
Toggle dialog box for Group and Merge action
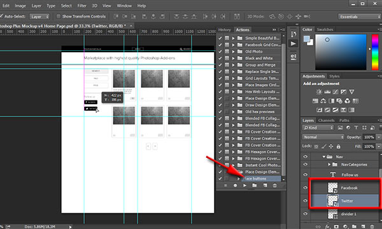227,65
